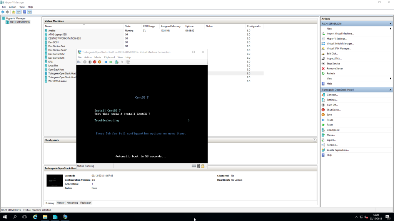Click VM thumbnail preview in details pane

[x=55, y=180]
